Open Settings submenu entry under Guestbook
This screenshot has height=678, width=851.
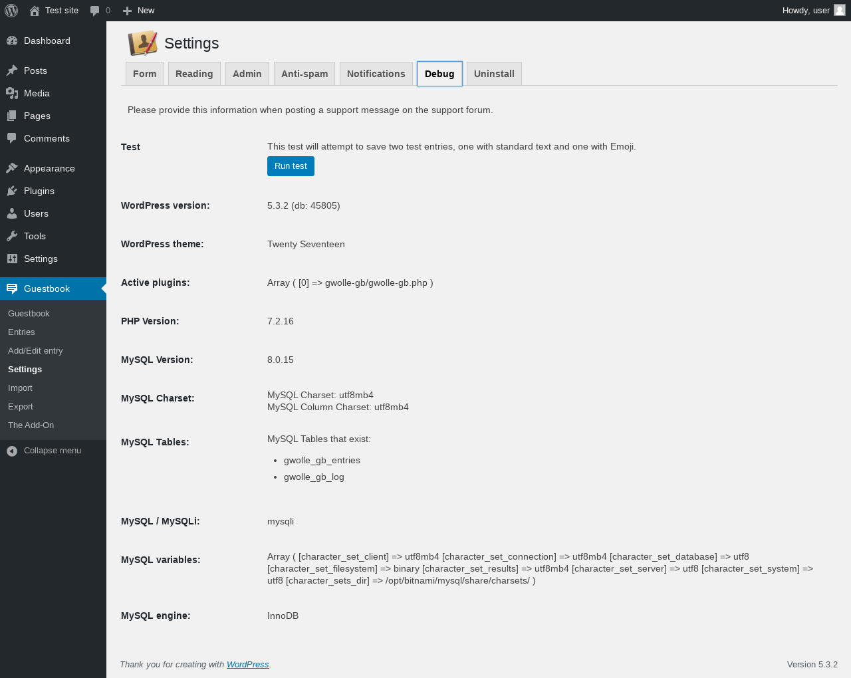tap(53, 370)
